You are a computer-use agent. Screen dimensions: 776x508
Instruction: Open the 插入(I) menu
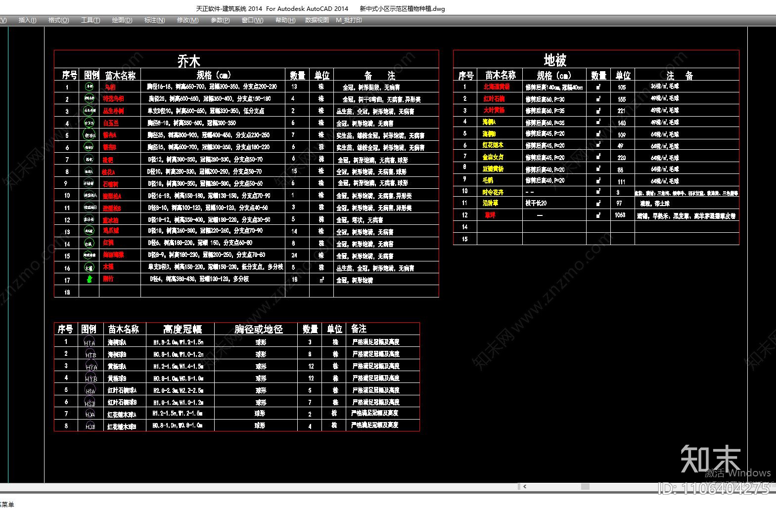coord(27,20)
